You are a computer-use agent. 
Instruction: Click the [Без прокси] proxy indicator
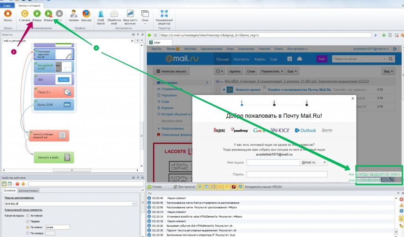(185, 187)
